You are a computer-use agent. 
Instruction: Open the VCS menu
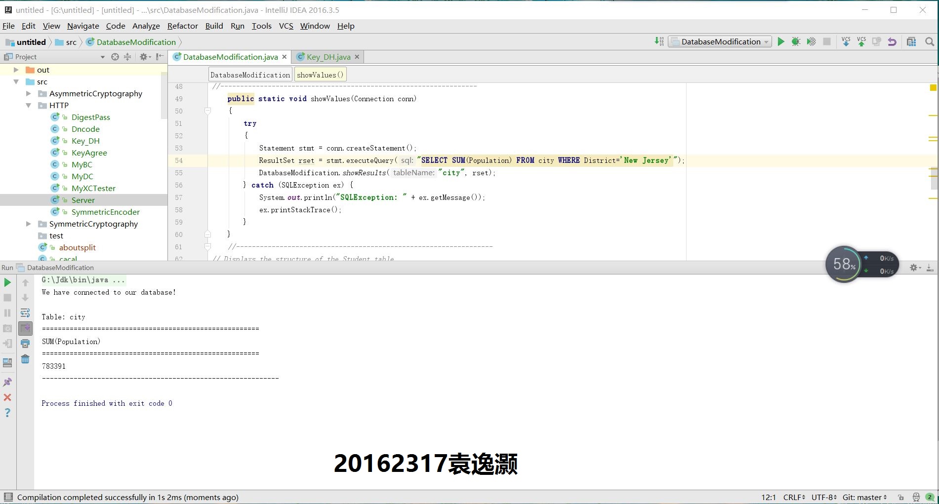click(286, 26)
